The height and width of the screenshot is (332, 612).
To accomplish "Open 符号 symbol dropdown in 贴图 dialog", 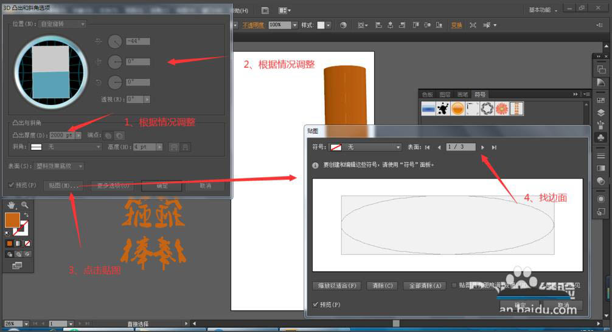I will [x=366, y=147].
